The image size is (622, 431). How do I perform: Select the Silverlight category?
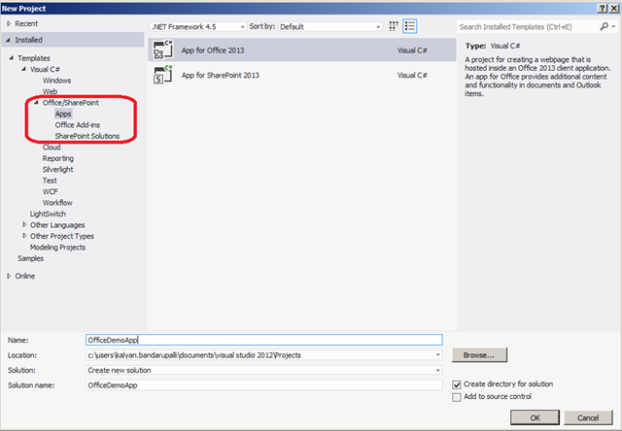[58, 169]
